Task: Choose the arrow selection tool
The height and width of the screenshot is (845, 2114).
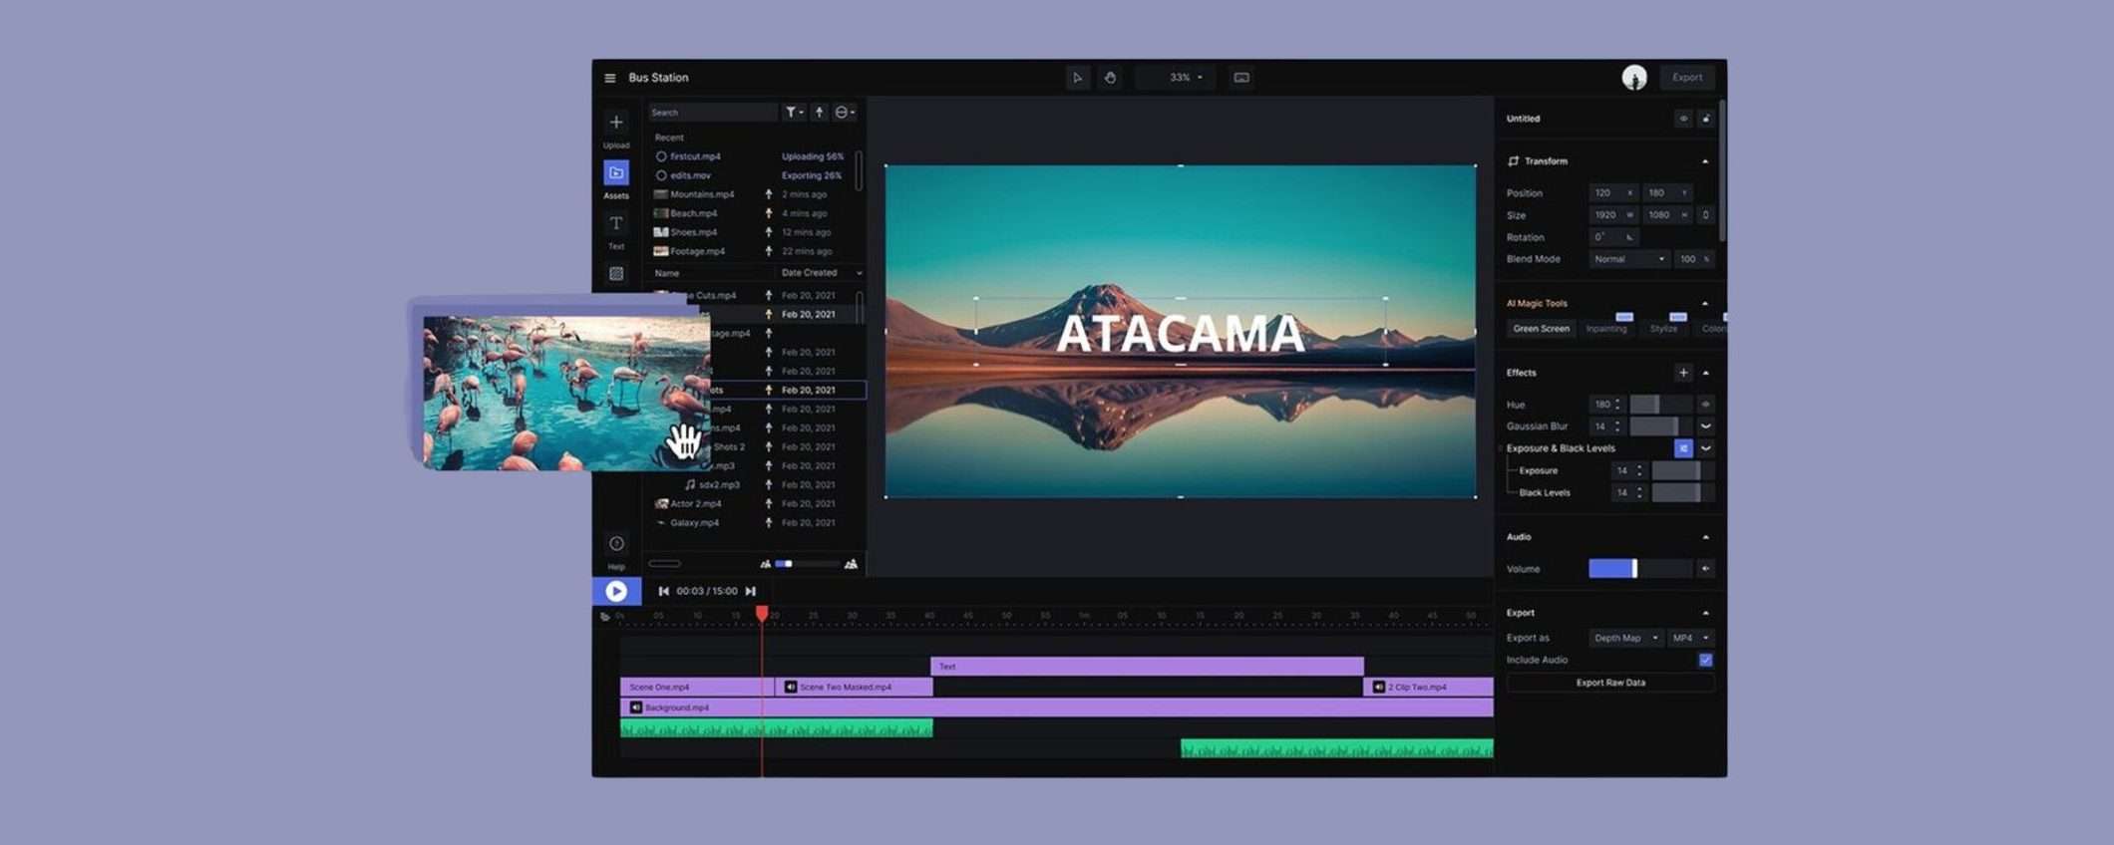Action: click(x=1077, y=78)
